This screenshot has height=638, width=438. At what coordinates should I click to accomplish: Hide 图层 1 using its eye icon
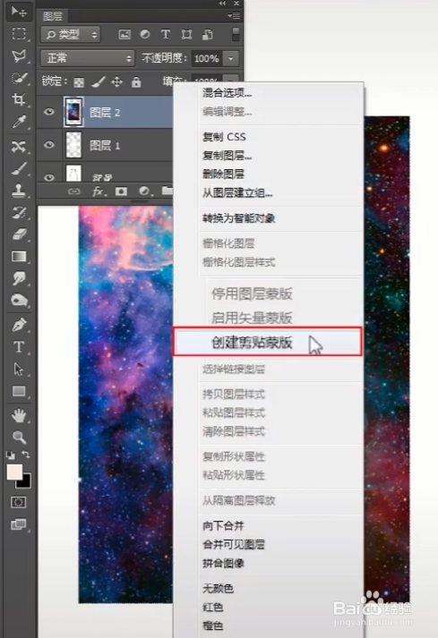(49, 145)
